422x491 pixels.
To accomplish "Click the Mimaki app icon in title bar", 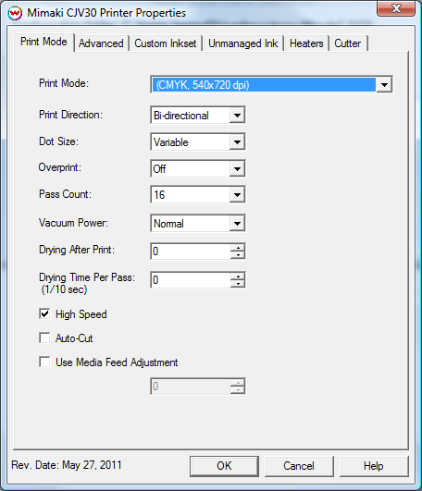I will [x=15, y=13].
